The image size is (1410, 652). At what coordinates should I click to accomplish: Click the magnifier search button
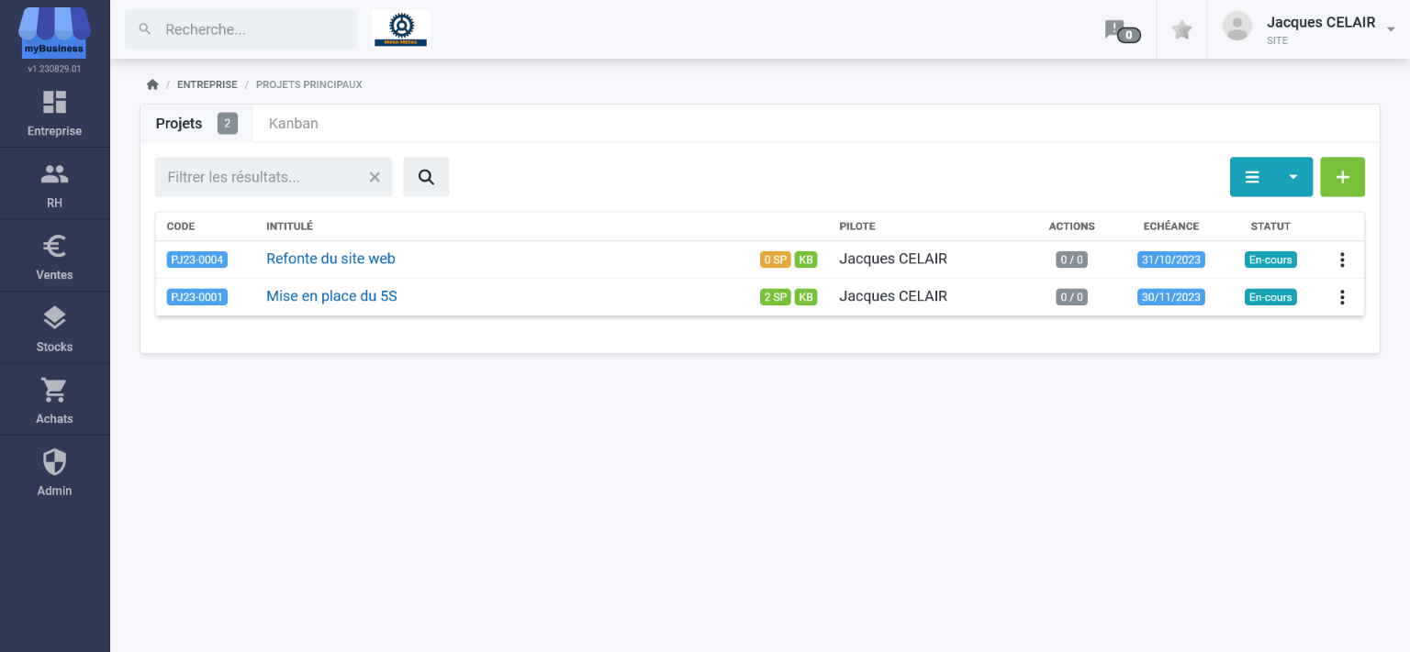(426, 177)
